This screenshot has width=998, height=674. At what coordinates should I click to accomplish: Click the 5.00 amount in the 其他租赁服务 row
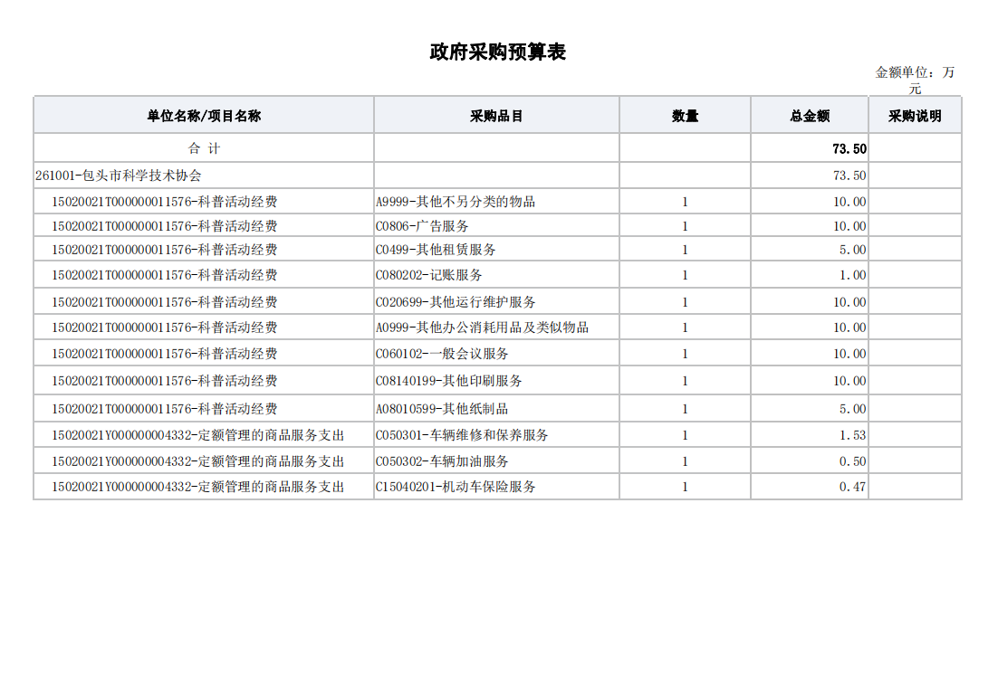pos(853,250)
